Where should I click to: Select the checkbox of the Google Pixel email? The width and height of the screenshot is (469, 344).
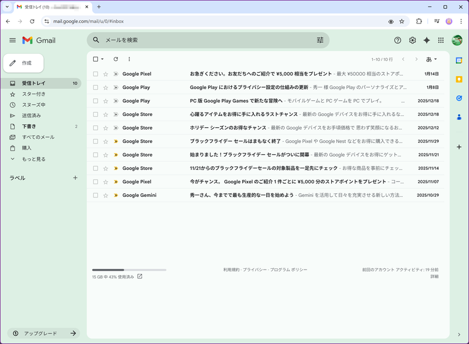click(x=95, y=74)
